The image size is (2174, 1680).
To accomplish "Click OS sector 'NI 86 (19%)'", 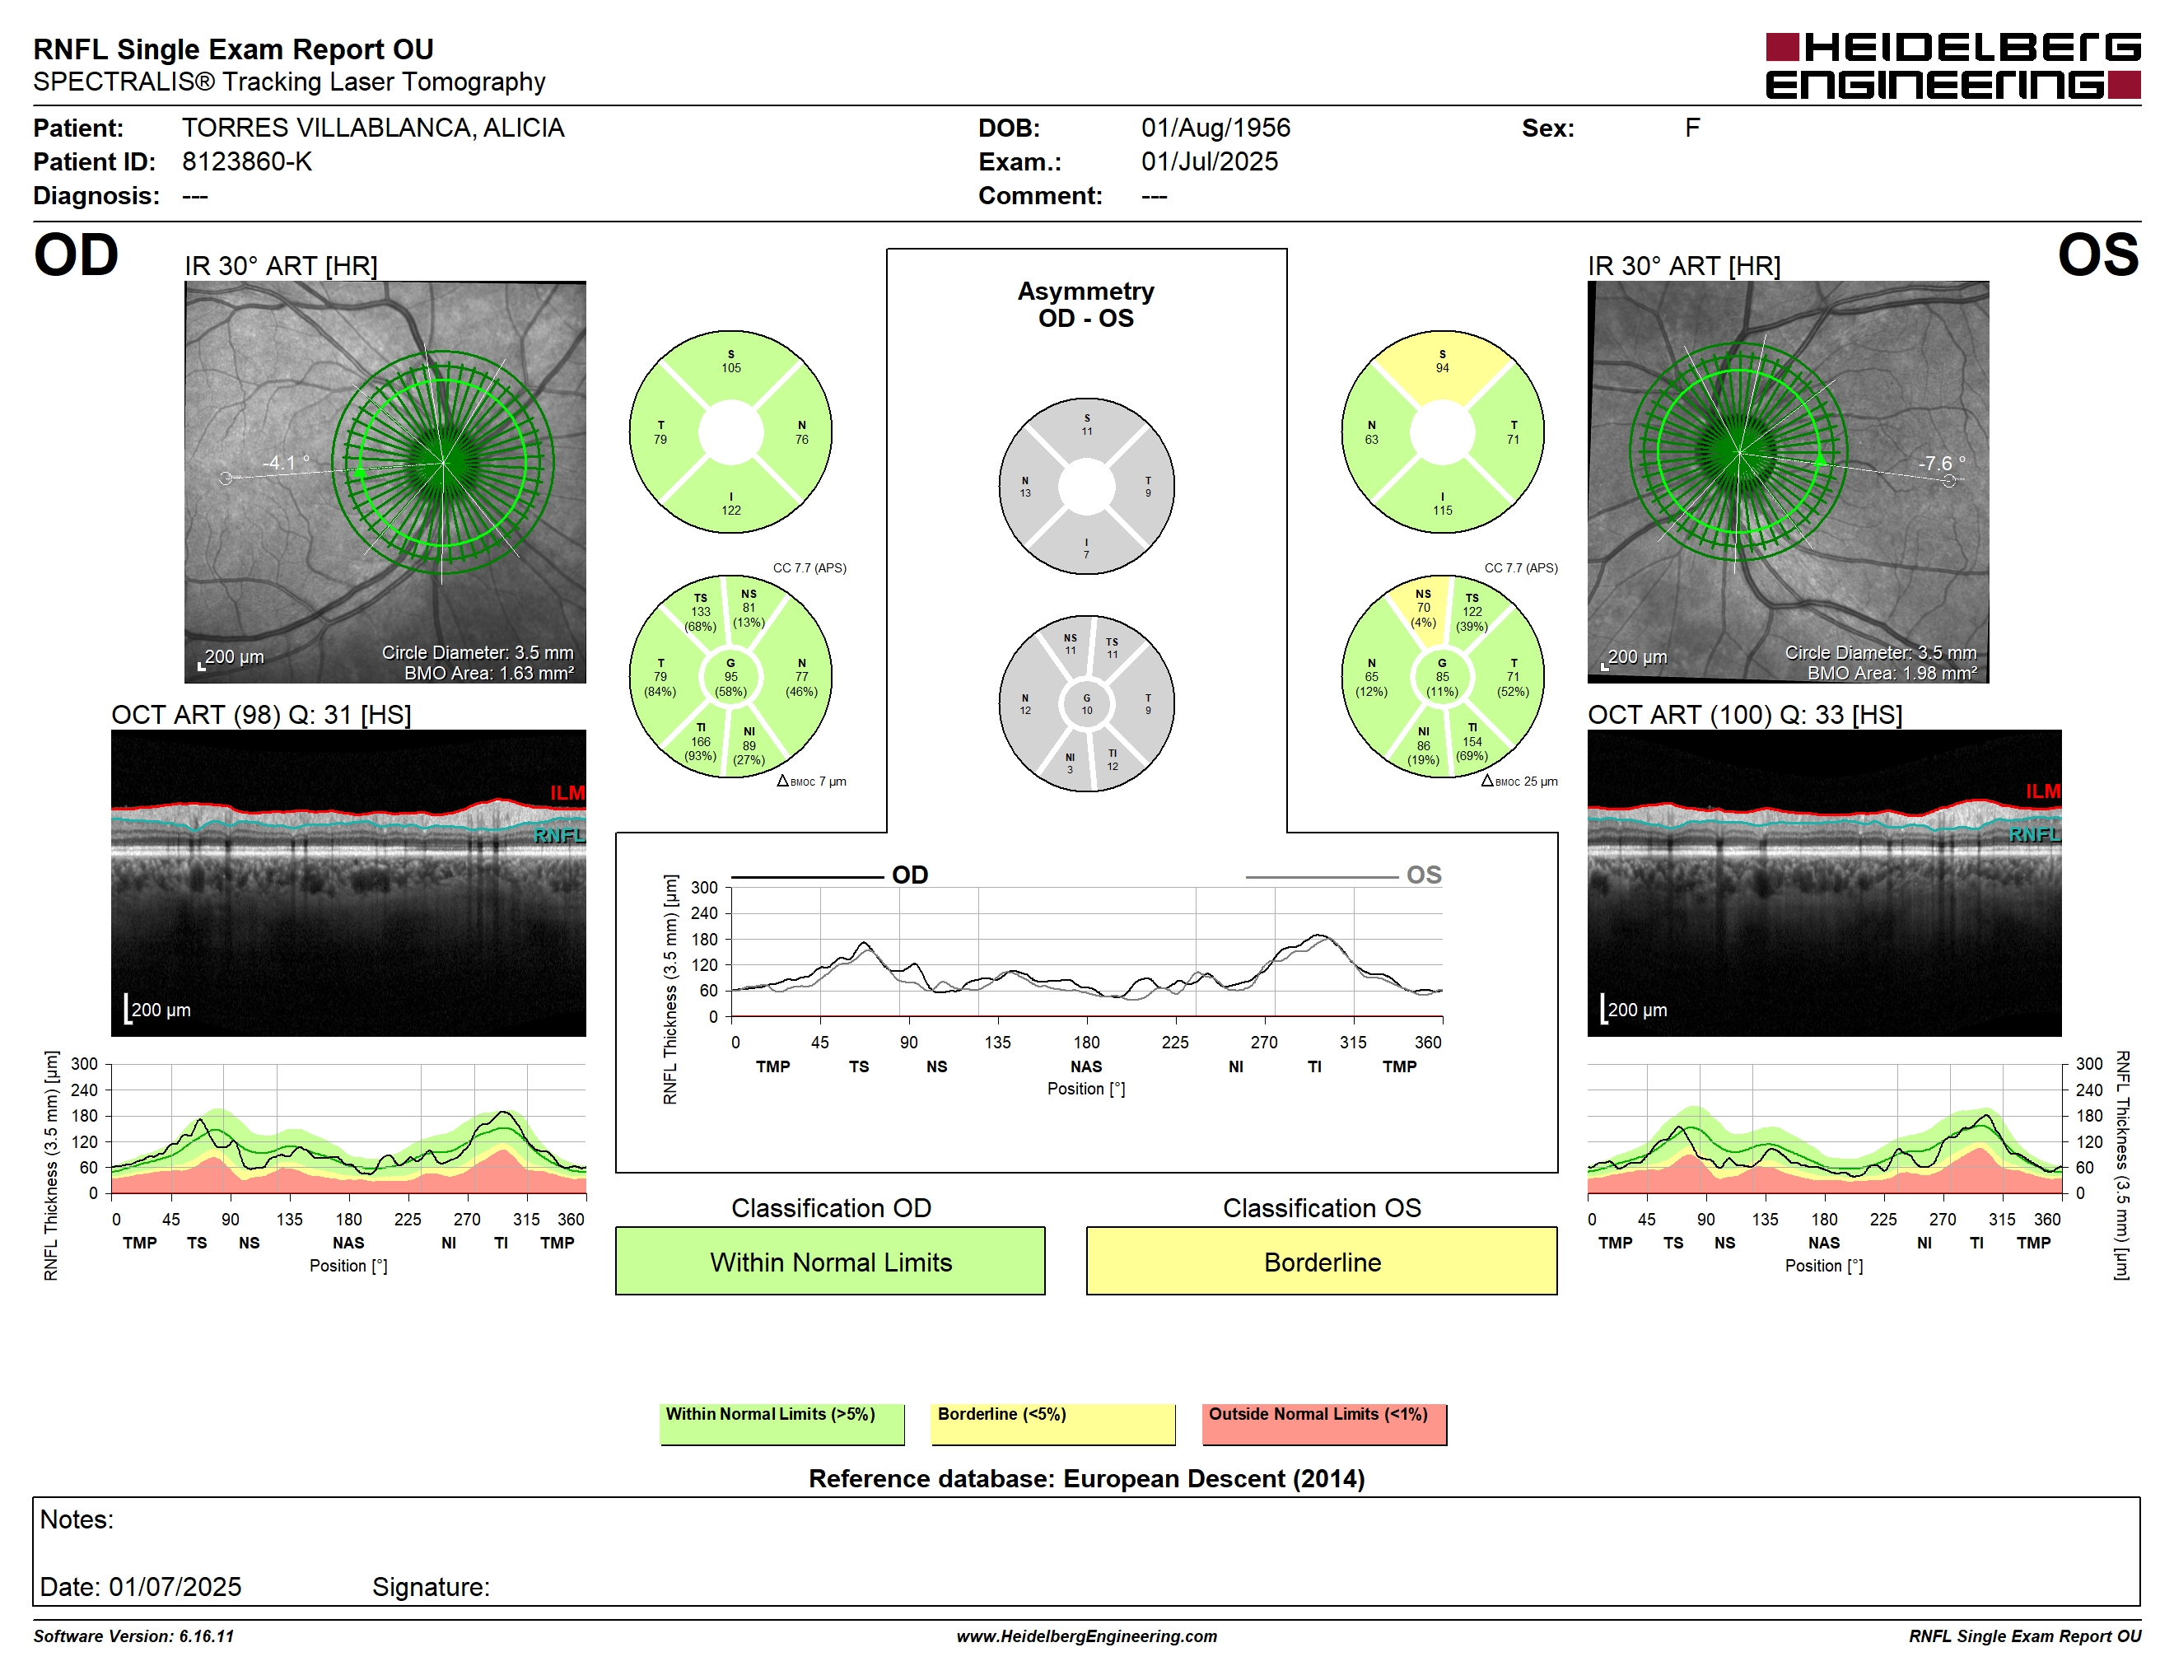I will pos(1424,745).
